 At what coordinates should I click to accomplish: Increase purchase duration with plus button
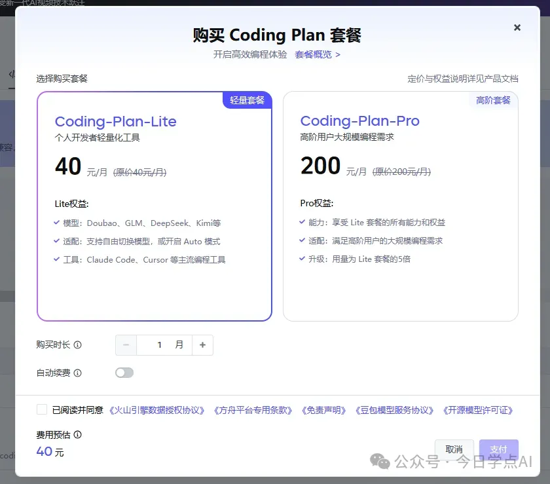(x=202, y=345)
